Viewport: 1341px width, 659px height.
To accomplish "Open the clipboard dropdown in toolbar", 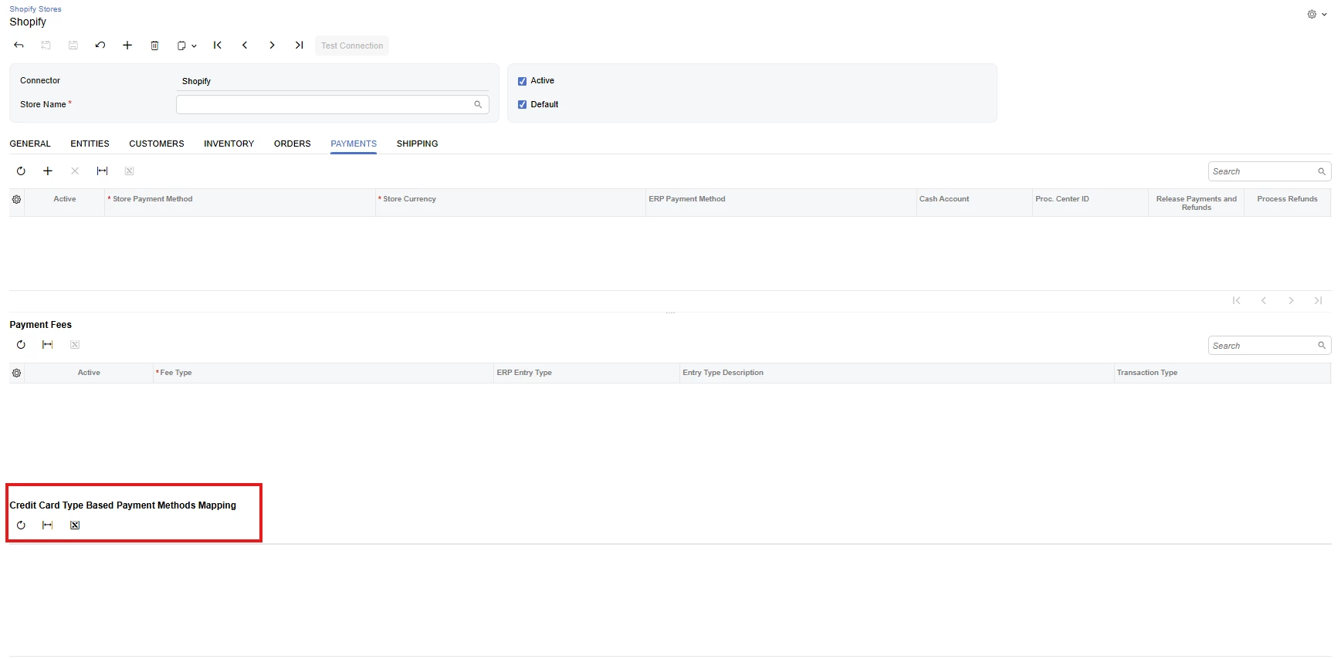I will click(x=186, y=46).
